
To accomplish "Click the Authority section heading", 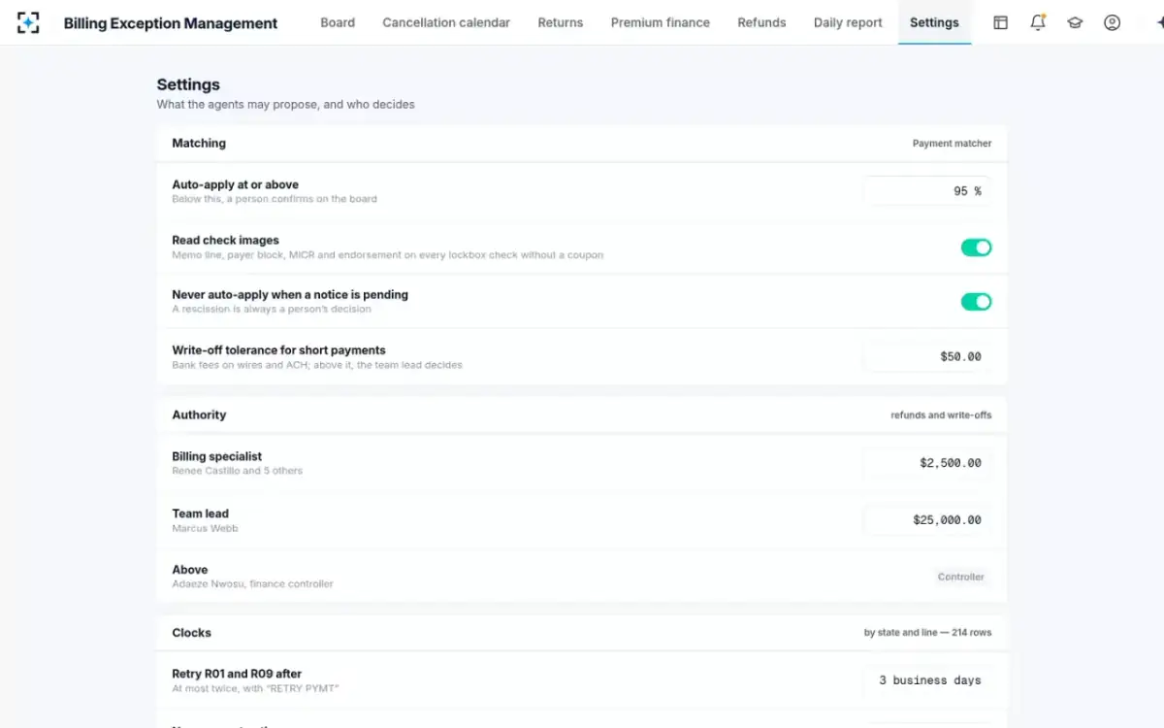I will coord(199,414).
